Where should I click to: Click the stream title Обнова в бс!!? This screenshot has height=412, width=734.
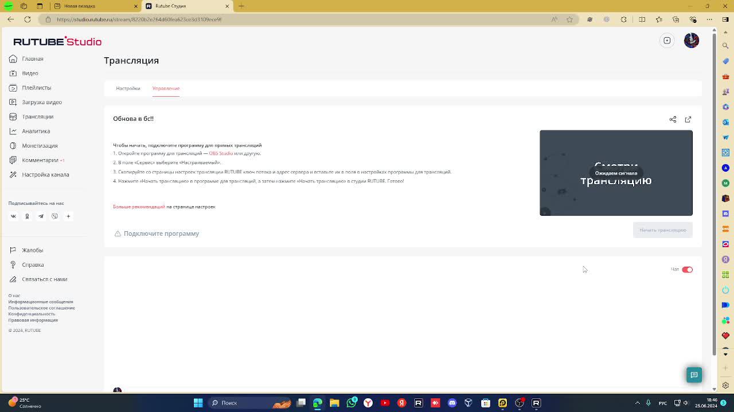[x=133, y=118]
